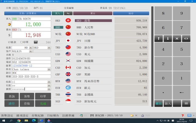Open the 姓名 dropdown with Chan taimen
The image size is (196, 123).
(x=49, y=69)
